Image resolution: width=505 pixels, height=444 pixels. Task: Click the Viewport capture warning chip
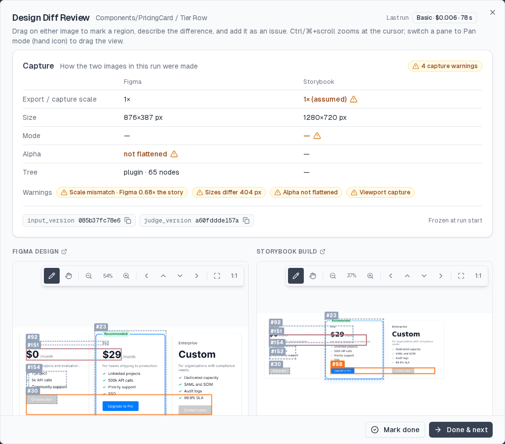(380, 192)
